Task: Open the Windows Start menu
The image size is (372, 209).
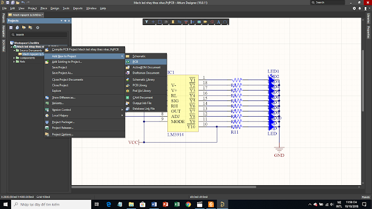Action: (5, 204)
